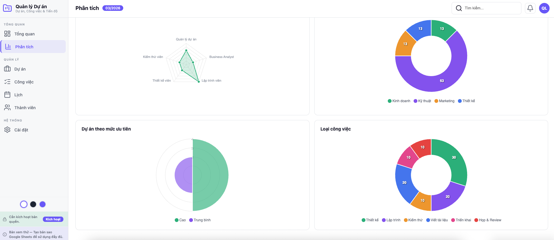This screenshot has width=554, height=240.
Task: Select the dark theme color swatch
Action: coord(33,204)
